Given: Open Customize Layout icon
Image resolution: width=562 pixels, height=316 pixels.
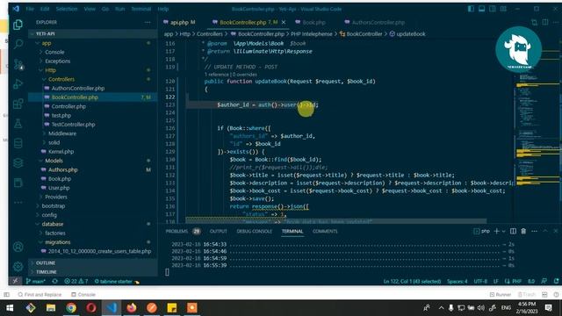Looking at the screenshot, I should point(503,9).
